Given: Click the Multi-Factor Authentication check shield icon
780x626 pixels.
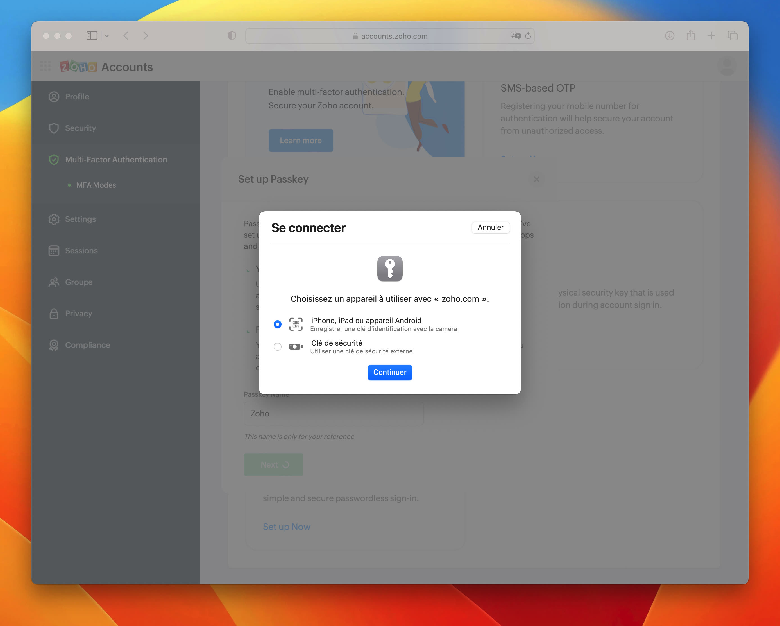Looking at the screenshot, I should coord(54,160).
